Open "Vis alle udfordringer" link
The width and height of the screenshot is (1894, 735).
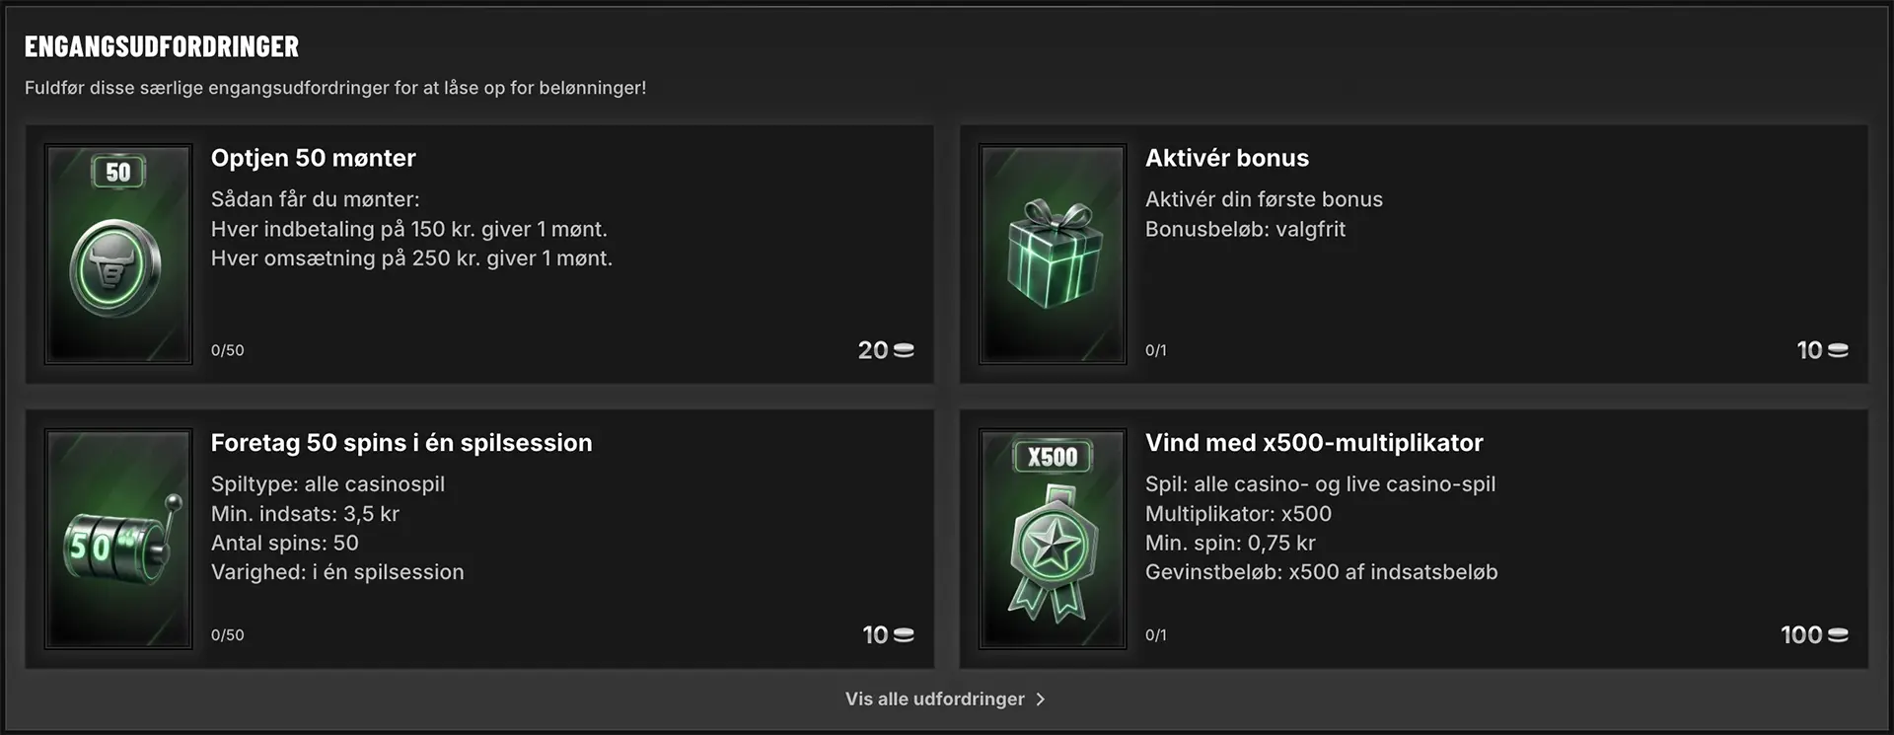click(x=934, y=698)
